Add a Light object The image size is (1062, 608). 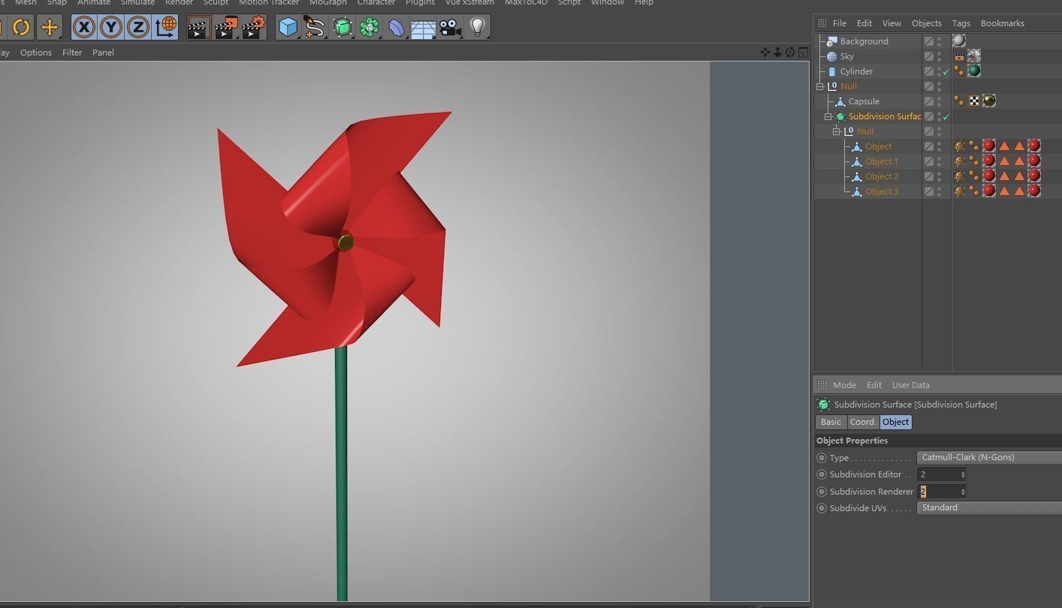pyautogui.click(x=477, y=28)
